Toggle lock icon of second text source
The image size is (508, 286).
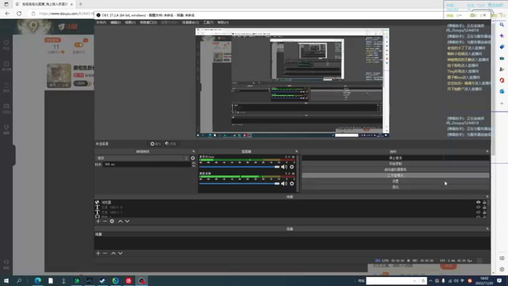(x=485, y=212)
